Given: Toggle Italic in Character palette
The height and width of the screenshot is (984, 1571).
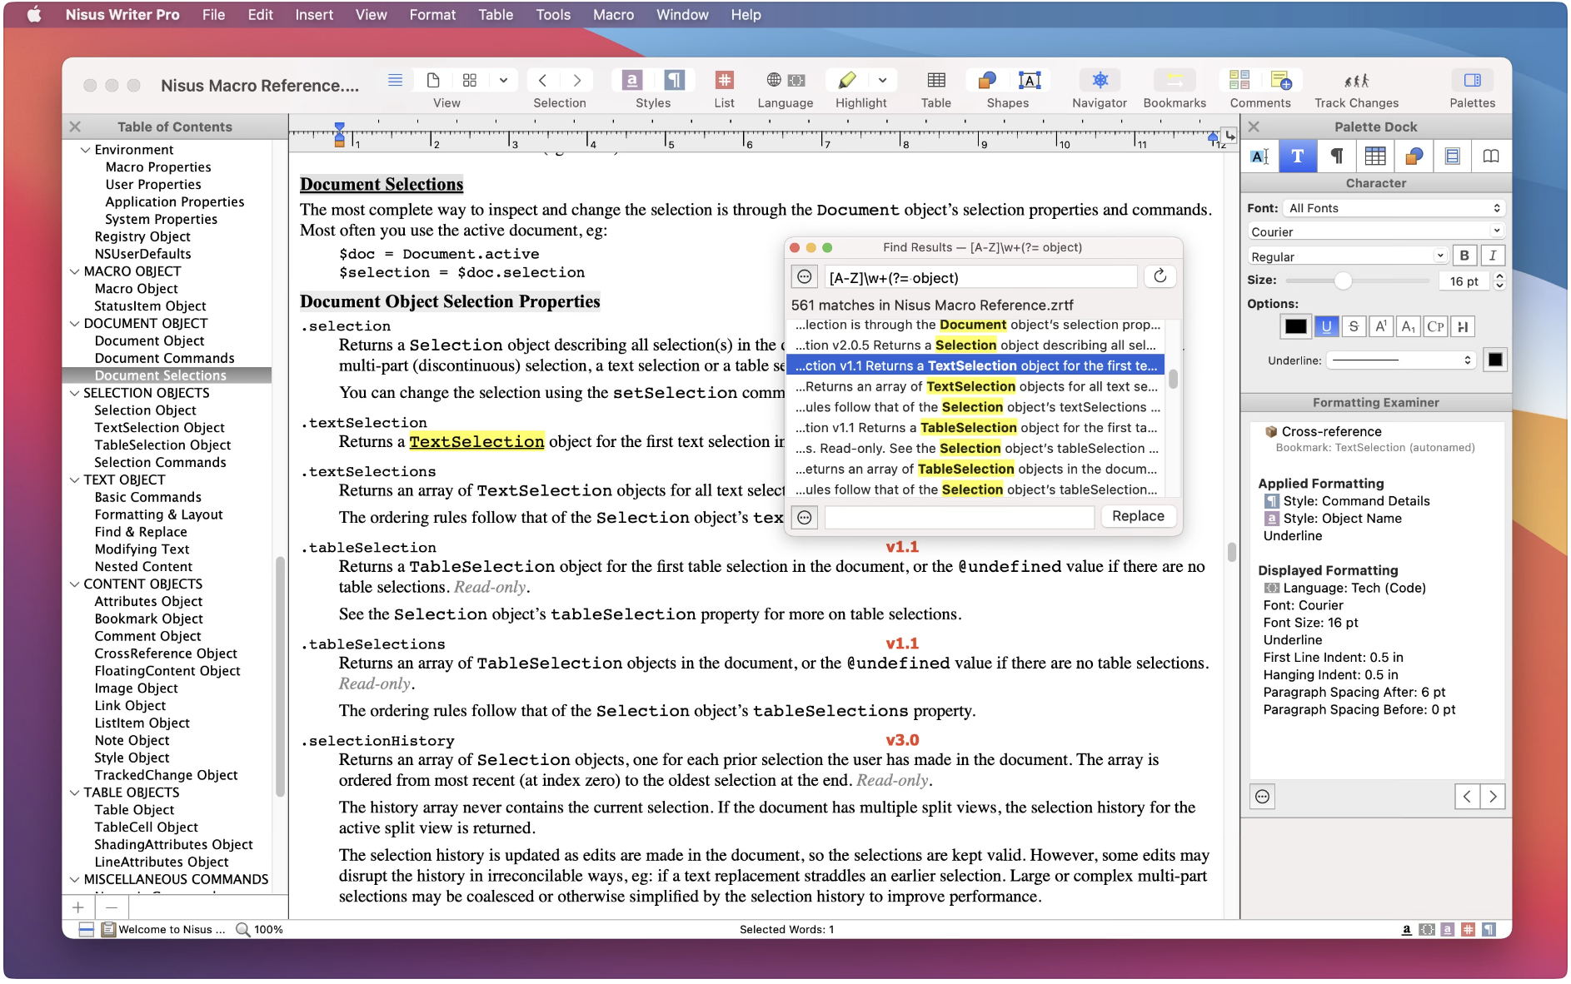Looking at the screenshot, I should 1492,256.
